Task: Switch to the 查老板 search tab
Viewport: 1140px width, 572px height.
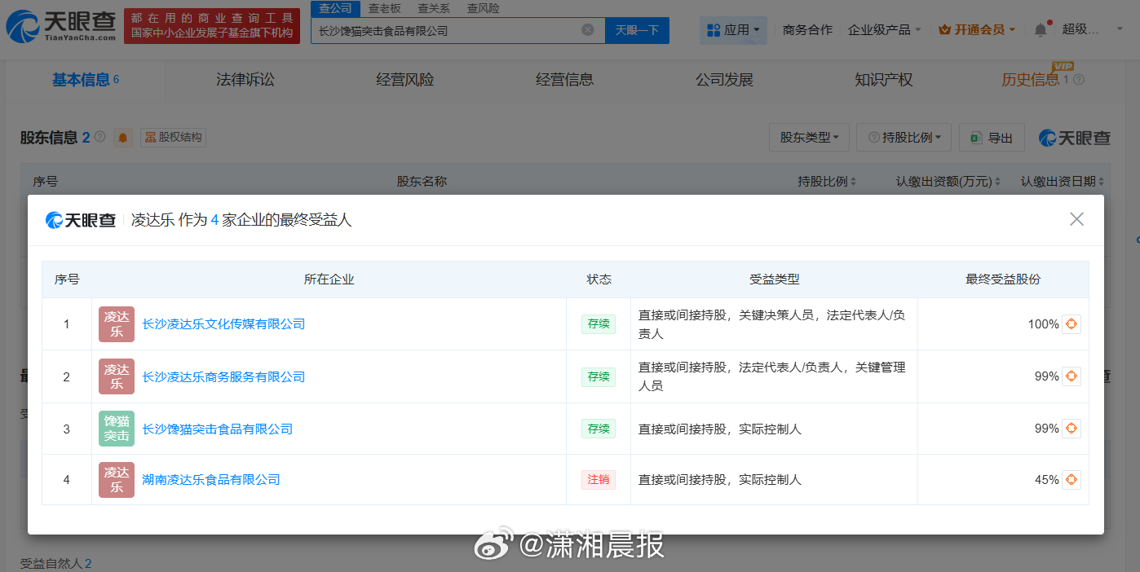Action: pyautogui.click(x=384, y=8)
